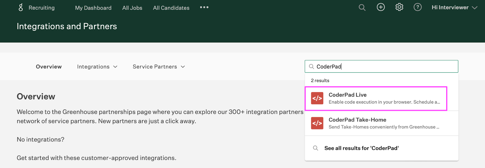Click the Integrations and Partners page title
The height and width of the screenshot is (168, 485).
[x=67, y=26]
